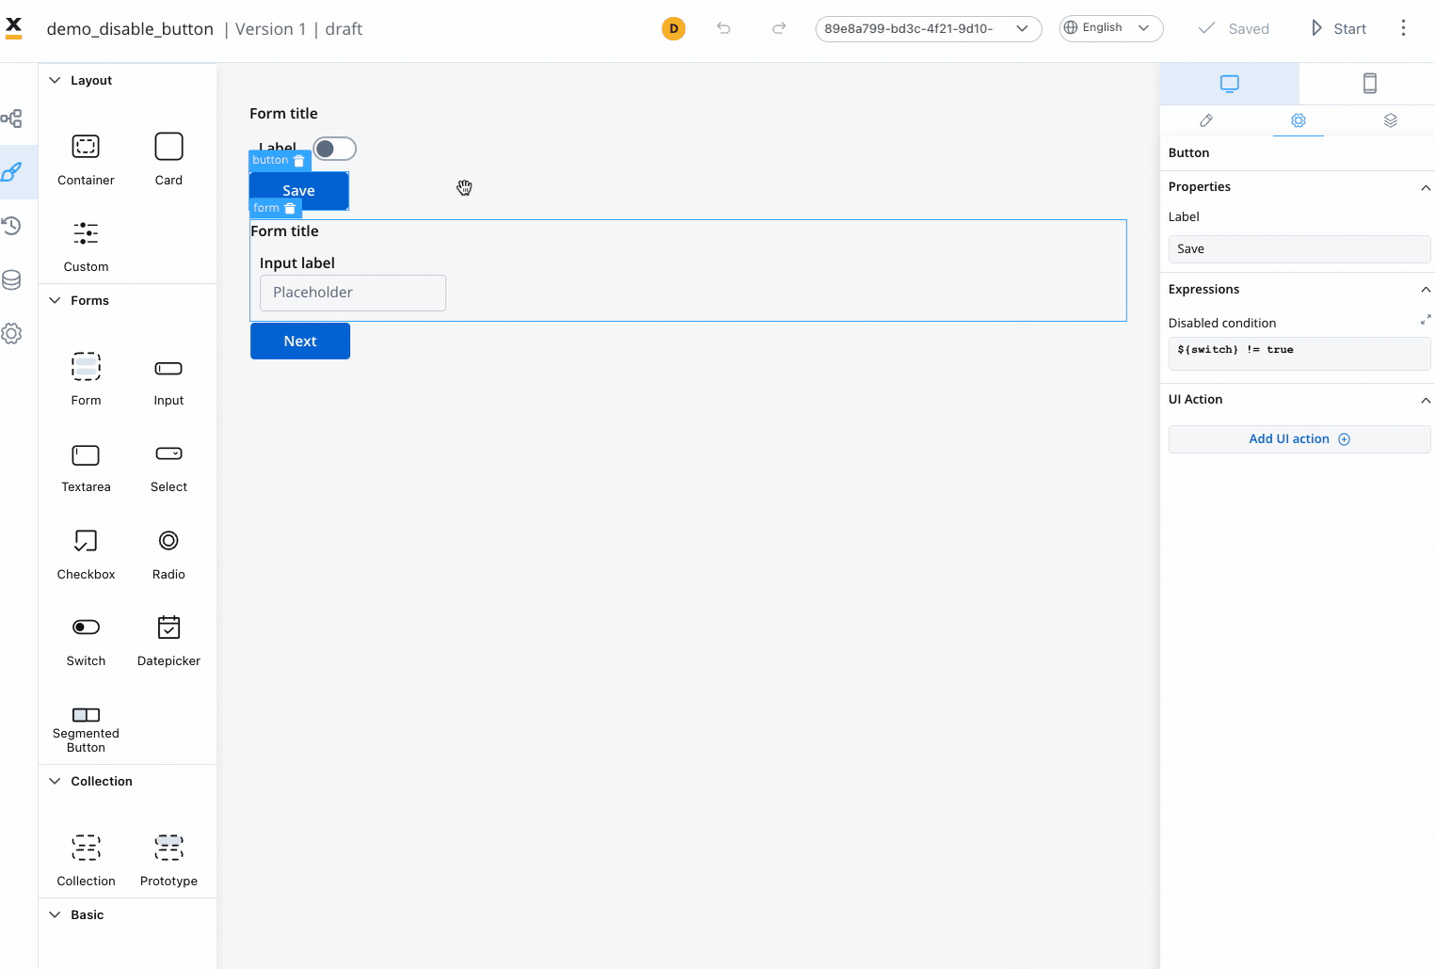Open the version history sidebar icon
Screen dimensions: 1435x969
click(11, 226)
